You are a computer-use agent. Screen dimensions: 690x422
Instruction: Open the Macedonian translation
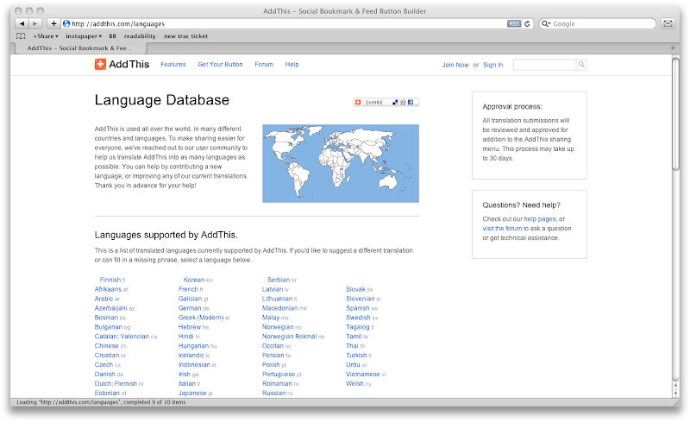279,308
